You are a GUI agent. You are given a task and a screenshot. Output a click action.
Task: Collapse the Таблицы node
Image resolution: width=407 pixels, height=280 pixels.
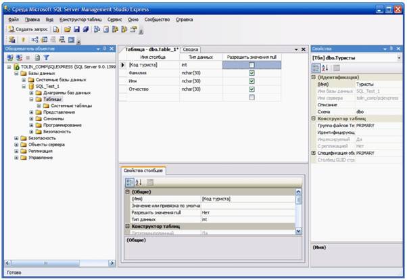31,99
